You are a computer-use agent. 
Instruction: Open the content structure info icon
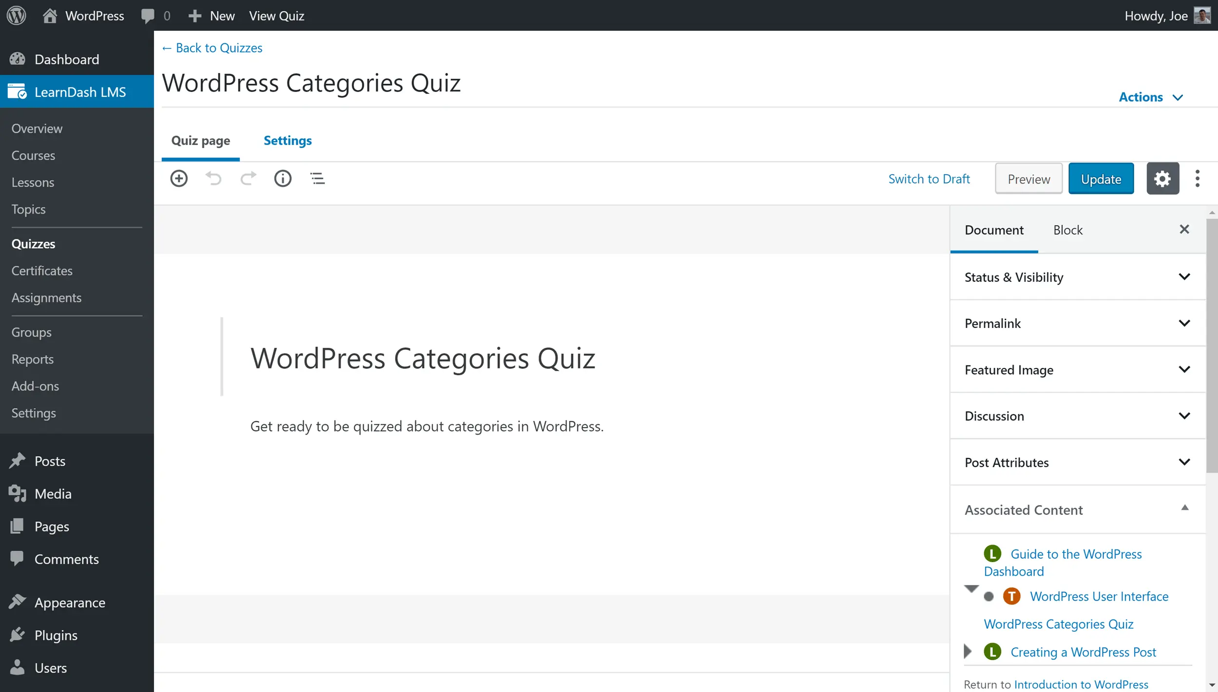283,179
